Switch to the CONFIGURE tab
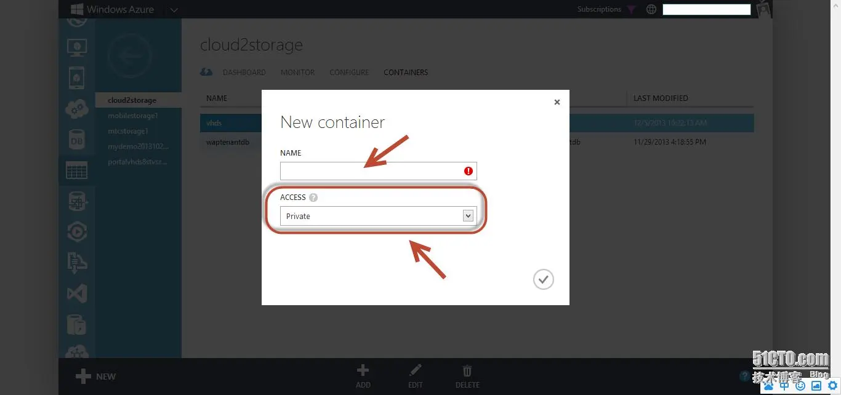Screen dimensions: 841x395 coord(349,73)
